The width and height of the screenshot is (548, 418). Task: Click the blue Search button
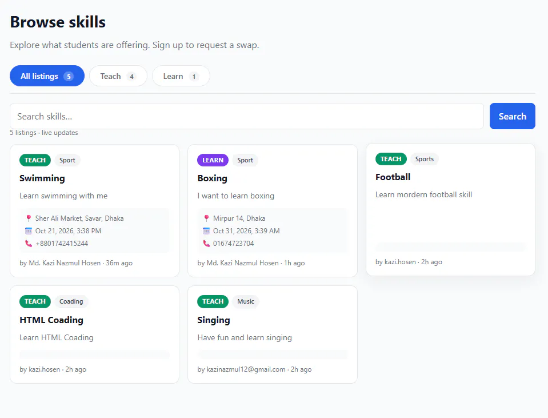(513, 116)
